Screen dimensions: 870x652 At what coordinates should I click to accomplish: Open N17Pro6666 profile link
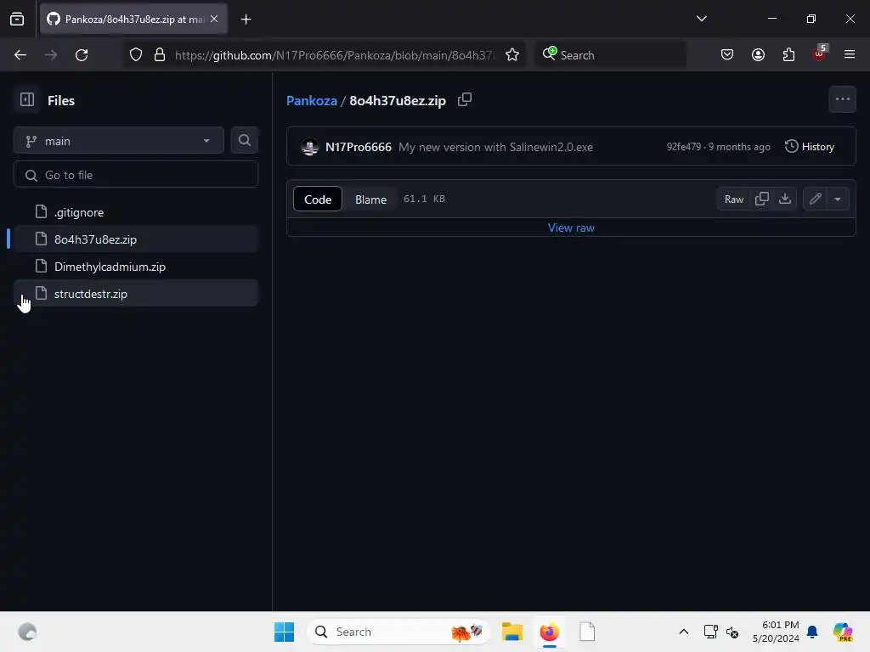[x=358, y=147]
